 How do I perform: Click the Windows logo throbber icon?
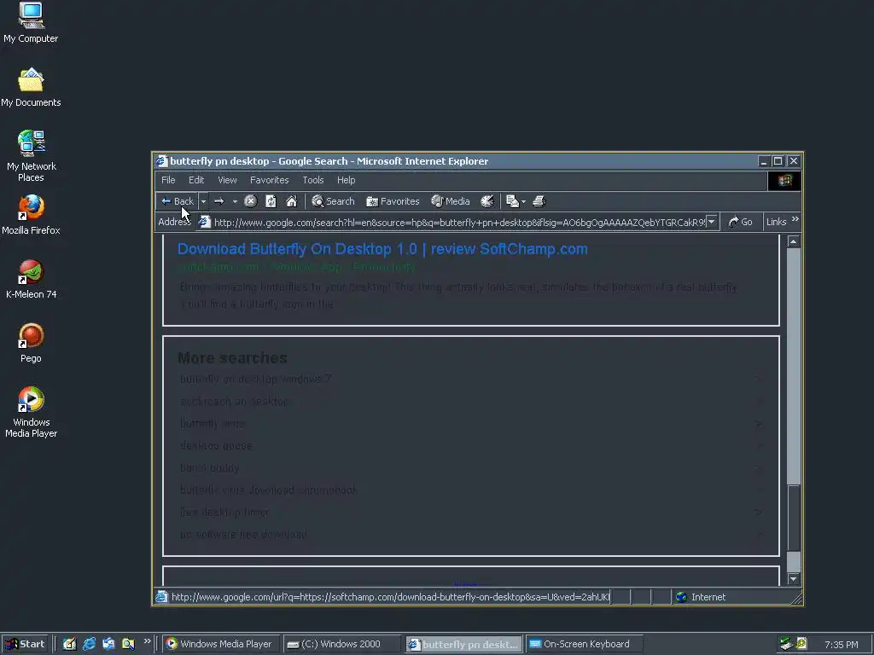(x=785, y=181)
